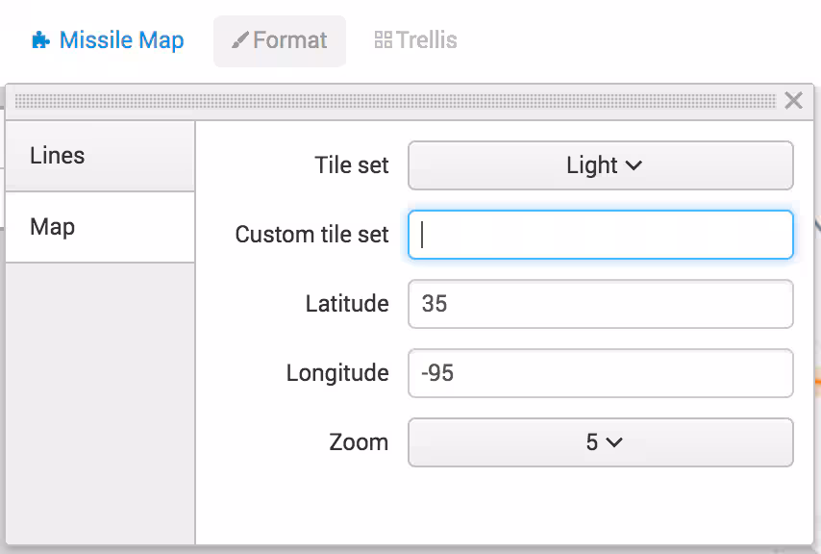The width and height of the screenshot is (821, 554).
Task: Click the "Longitude" label text
Action: coord(337,373)
